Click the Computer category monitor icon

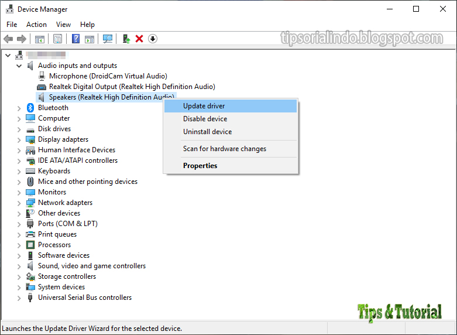click(30, 118)
